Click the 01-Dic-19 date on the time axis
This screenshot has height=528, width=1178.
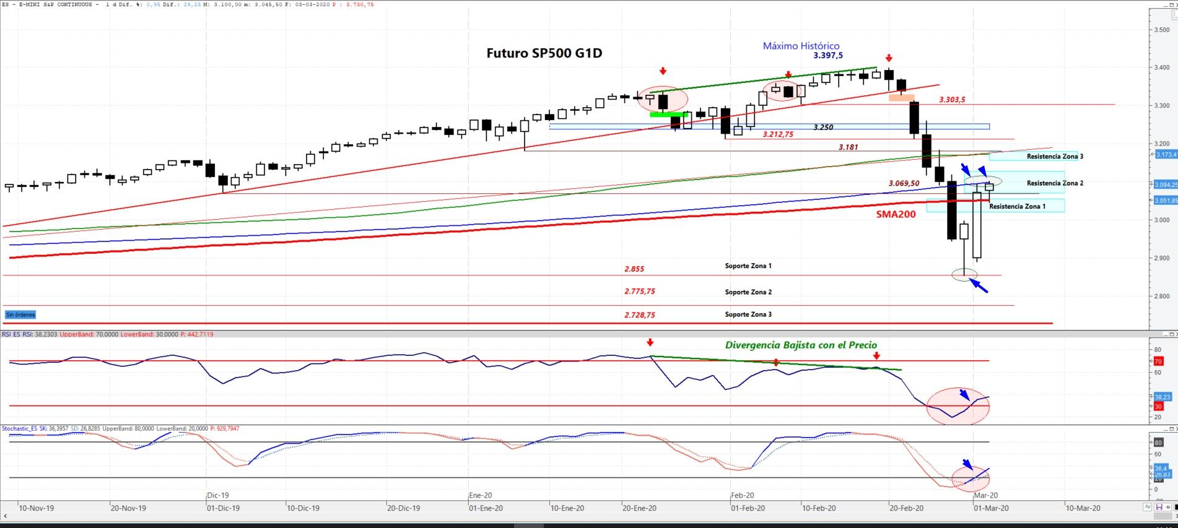(x=224, y=508)
